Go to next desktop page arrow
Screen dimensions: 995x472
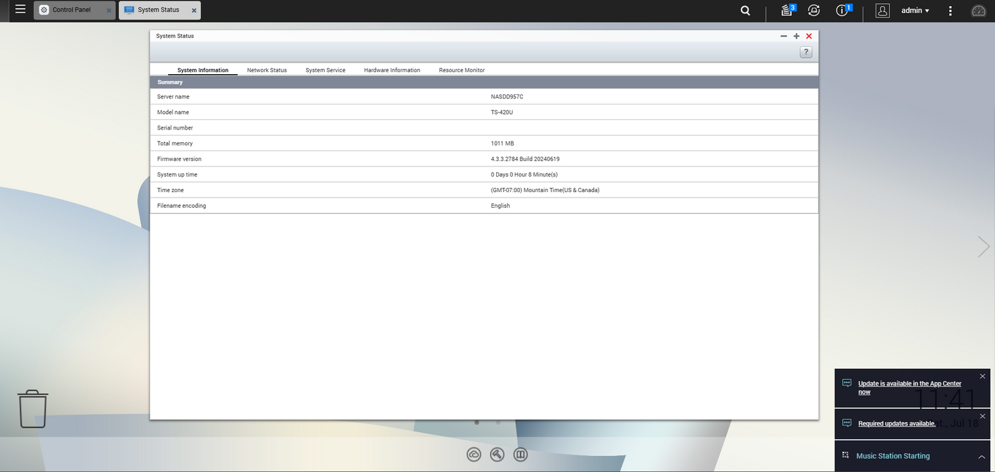click(984, 247)
